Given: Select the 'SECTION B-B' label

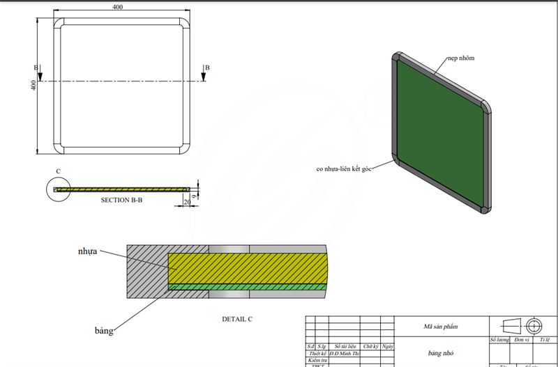Looking at the screenshot, I should [121, 200].
